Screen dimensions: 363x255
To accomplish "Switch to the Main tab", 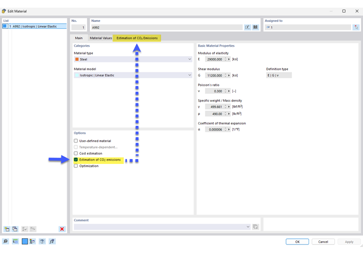I will click(x=79, y=38).
